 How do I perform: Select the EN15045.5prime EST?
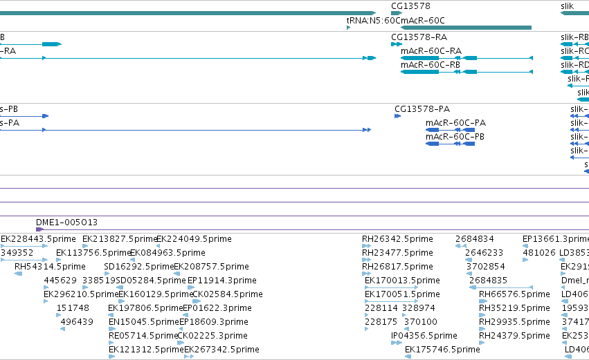click(144, 322)
